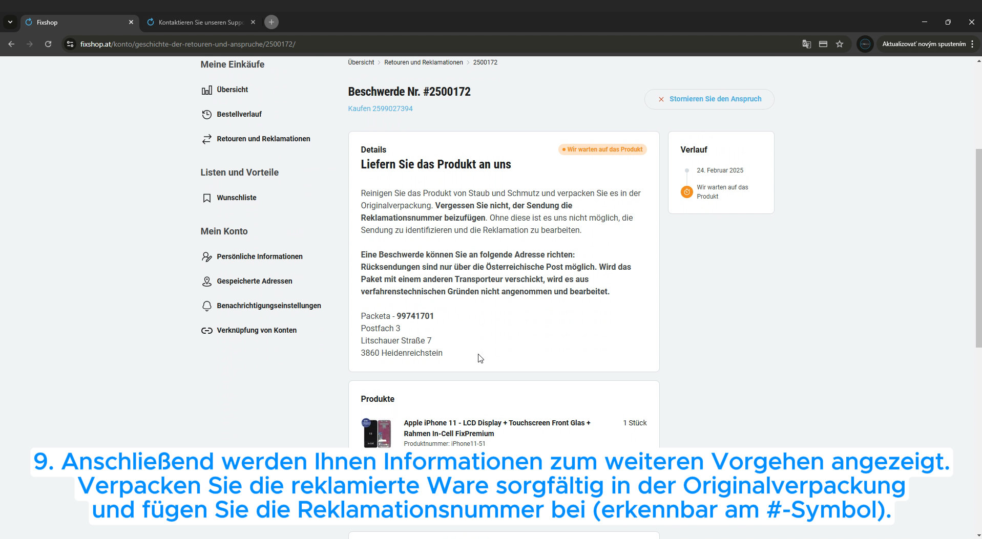Go to Retouren und Reklamationen breadcrumb

tap(423, 62)
